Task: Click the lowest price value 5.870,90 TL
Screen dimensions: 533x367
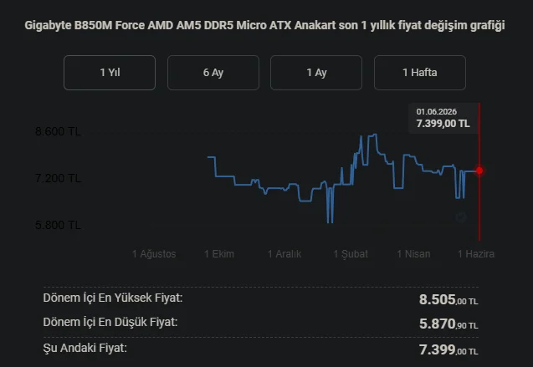Action: (448, 324)
